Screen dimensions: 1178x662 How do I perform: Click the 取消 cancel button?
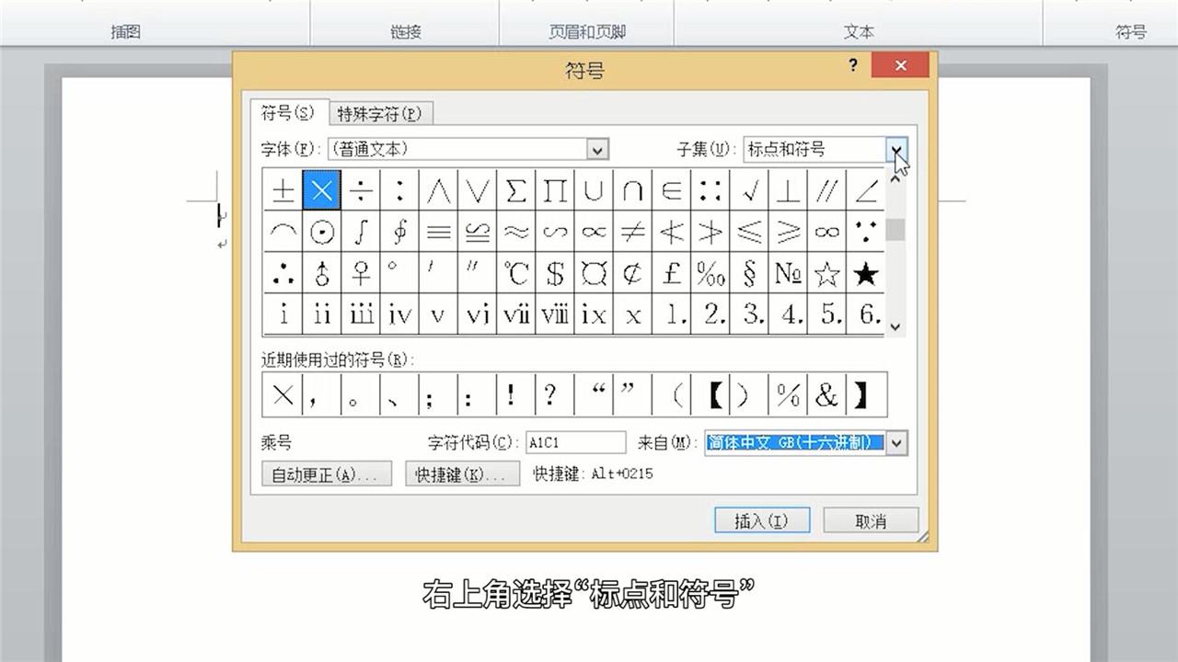[871, 520]
